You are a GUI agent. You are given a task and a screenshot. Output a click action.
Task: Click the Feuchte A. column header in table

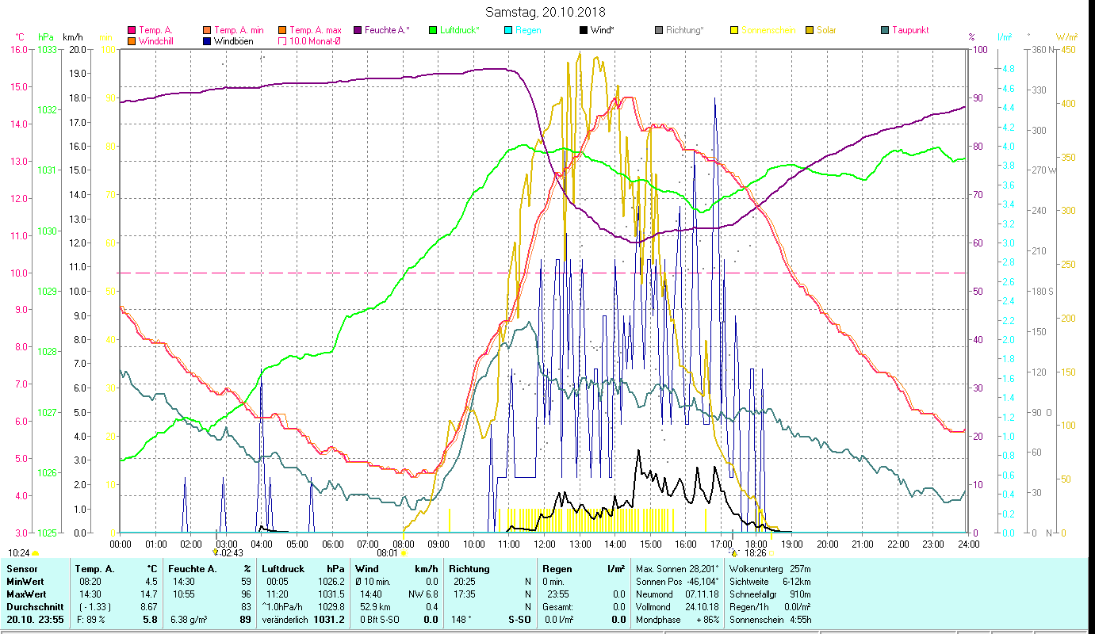tap(209, 569)
